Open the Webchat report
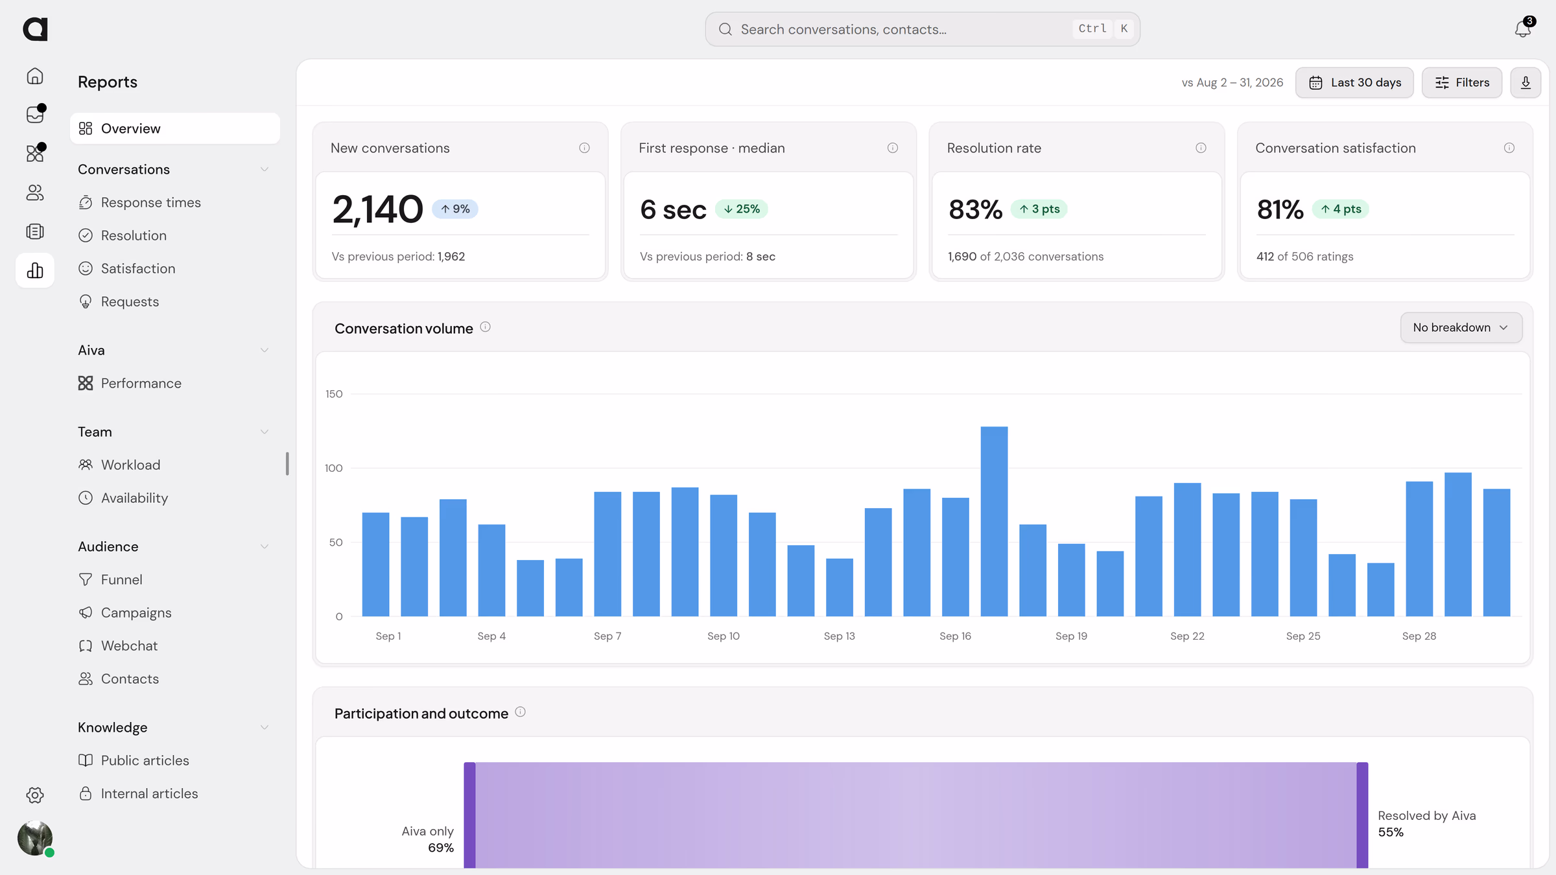This screenshot has height=875, width=1556. tap(175, 646)
